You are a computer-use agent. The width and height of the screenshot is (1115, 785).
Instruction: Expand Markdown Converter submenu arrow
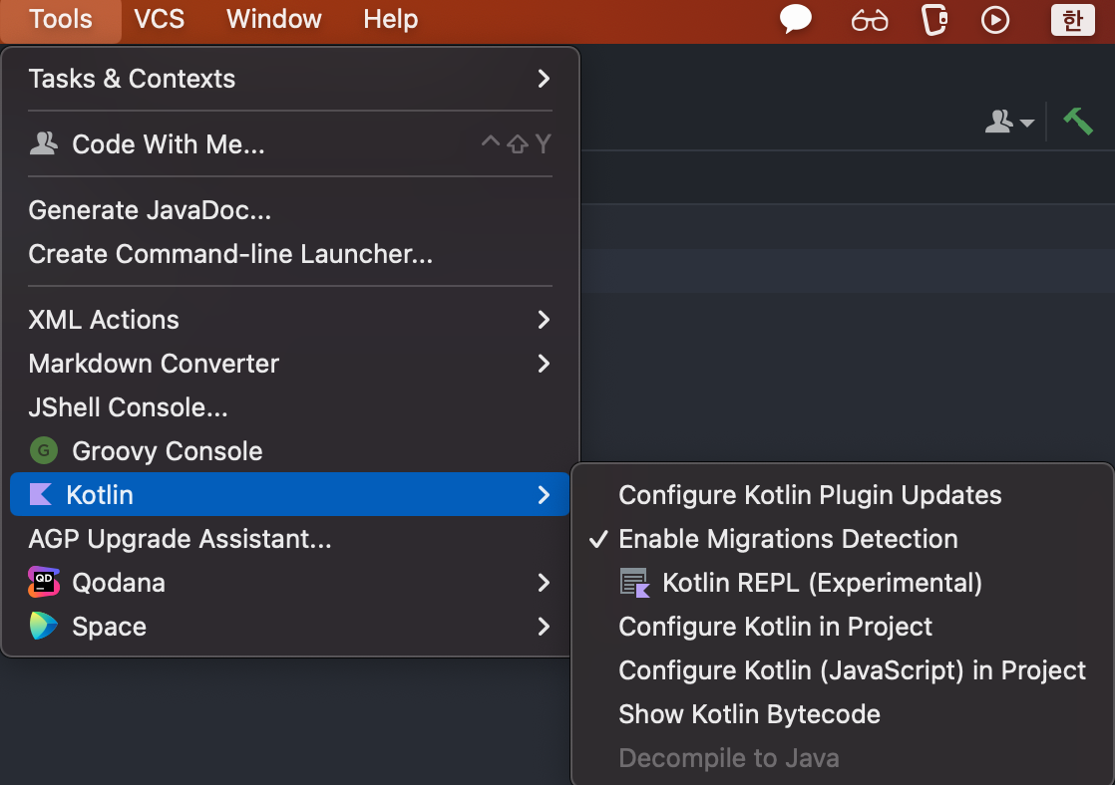(544, 364)
